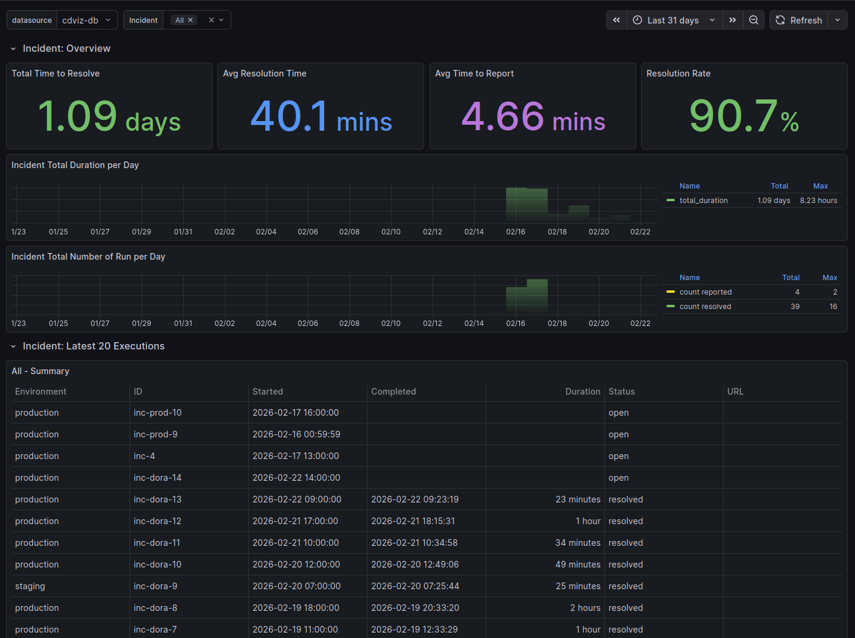
Task: Open the All - Summary panel title menu
Action: click(40, 371)
